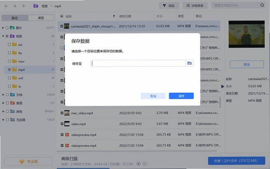Select the mp4 folder in tree
270x169 pixels.
pos(30,69)
